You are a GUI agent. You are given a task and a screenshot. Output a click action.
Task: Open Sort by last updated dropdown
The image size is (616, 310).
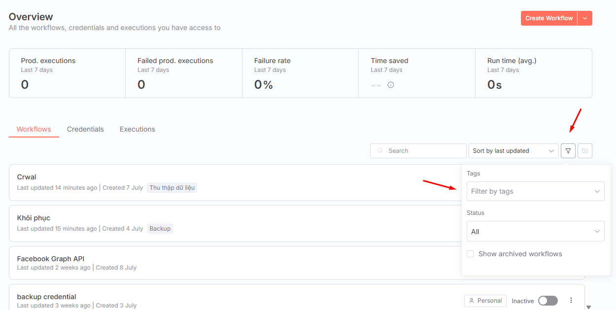(x=513, y=151)
